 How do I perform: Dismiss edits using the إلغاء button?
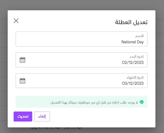(x=42, y=117)
